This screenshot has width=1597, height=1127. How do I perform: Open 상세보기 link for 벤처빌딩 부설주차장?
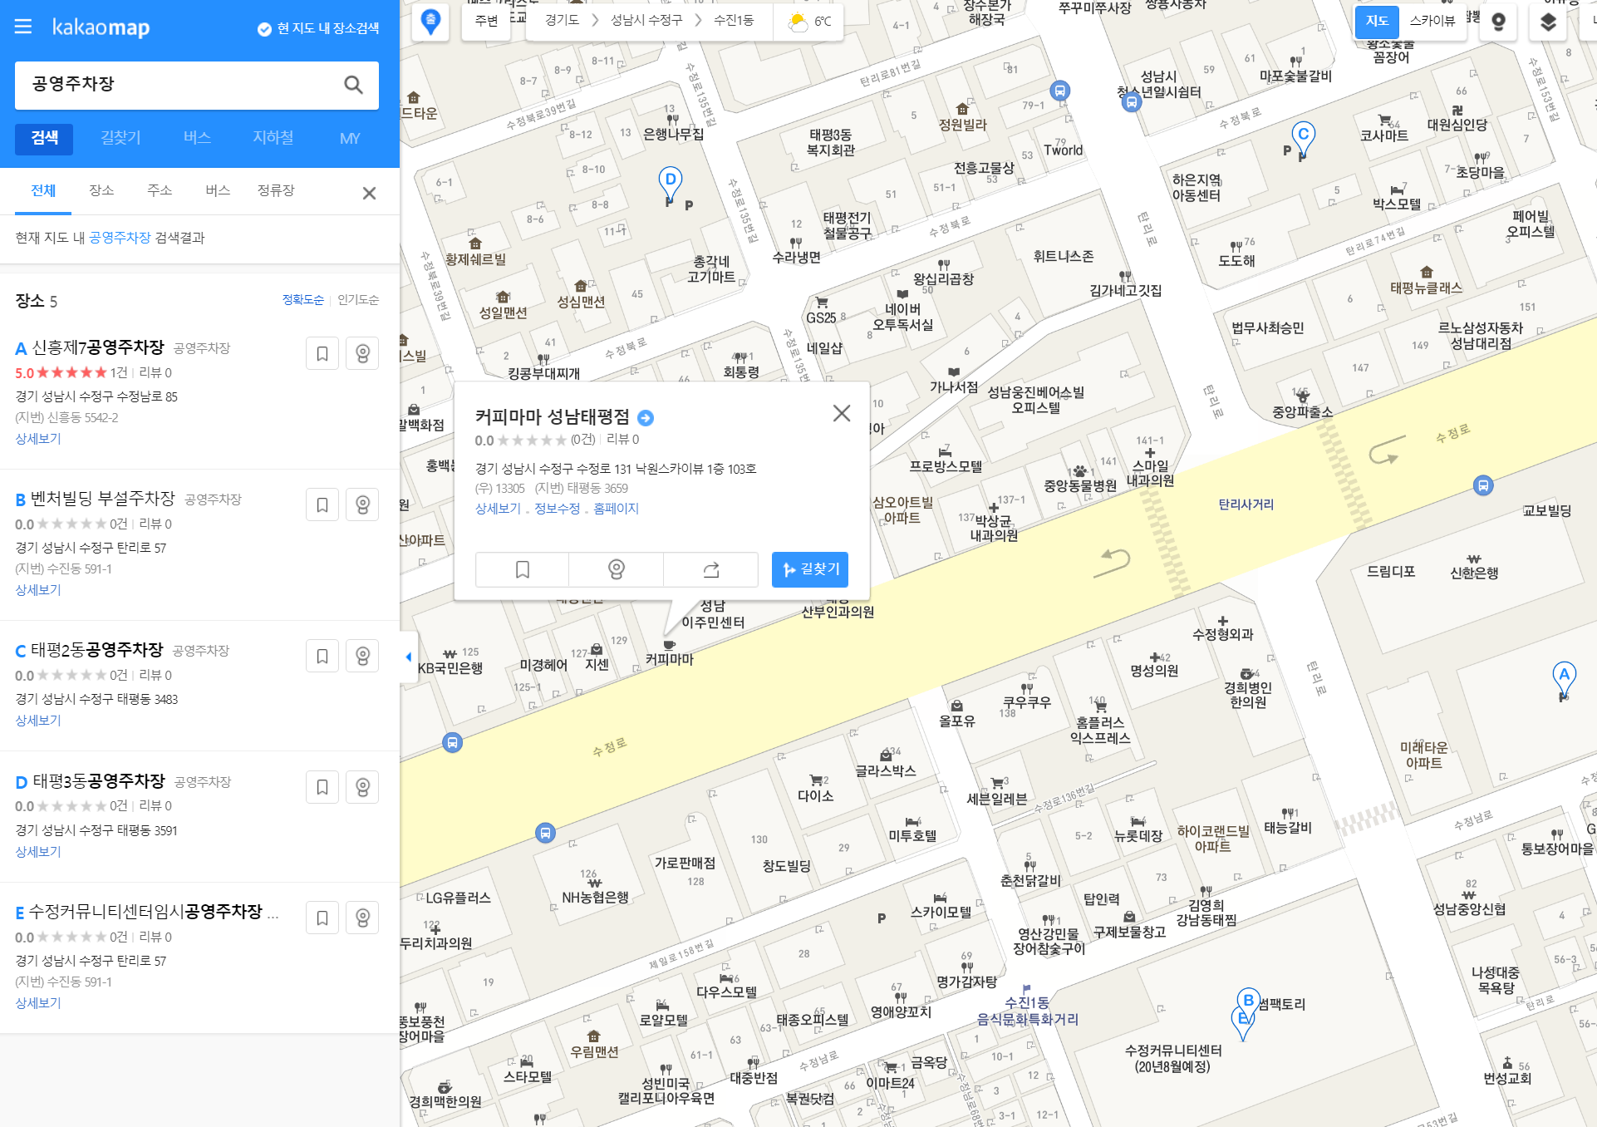coord(38,589)
